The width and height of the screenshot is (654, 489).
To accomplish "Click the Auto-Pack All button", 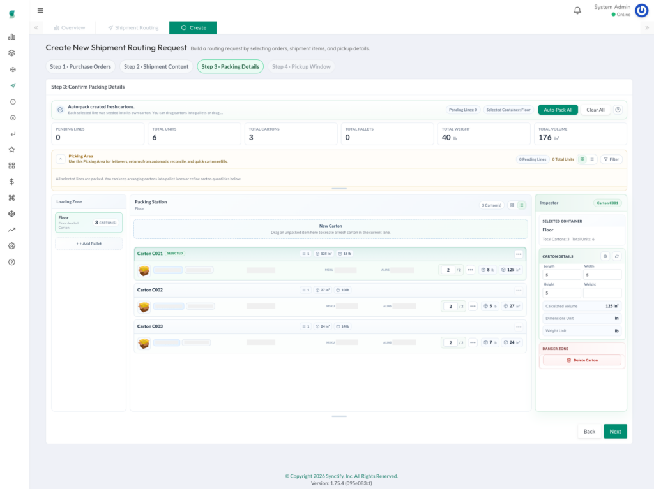I will coord(558,110).
